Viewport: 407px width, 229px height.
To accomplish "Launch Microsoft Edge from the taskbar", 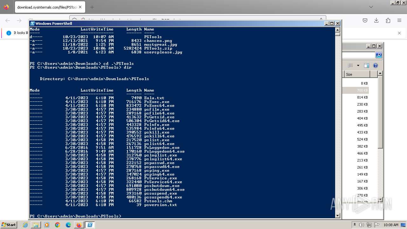I will (x=68, y=225).
